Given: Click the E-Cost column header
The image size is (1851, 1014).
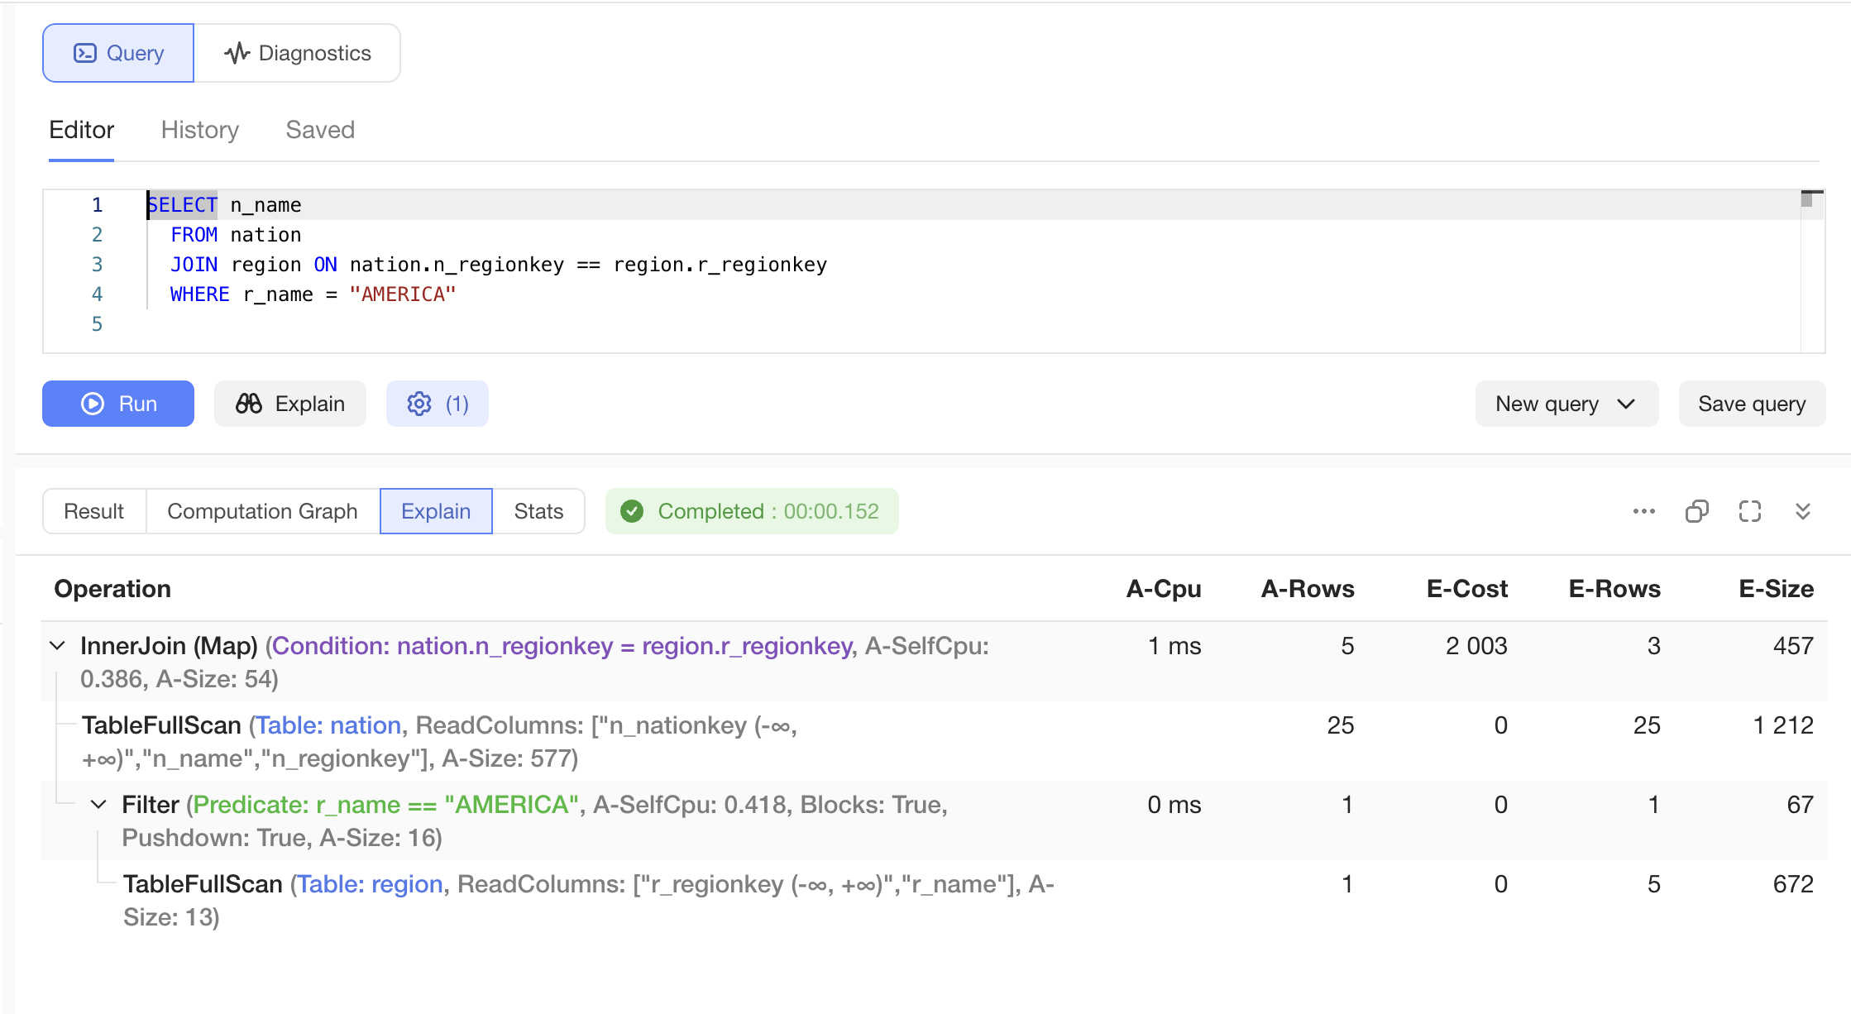Looking at the screenshot, I should 1467,589.
